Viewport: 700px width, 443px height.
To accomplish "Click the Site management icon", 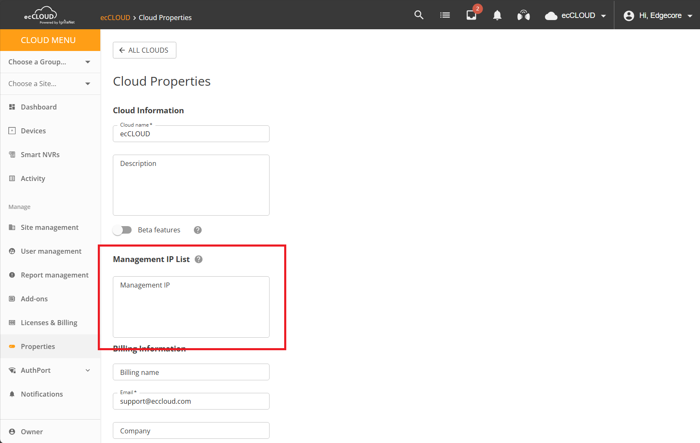I will [x=12, y=227].
